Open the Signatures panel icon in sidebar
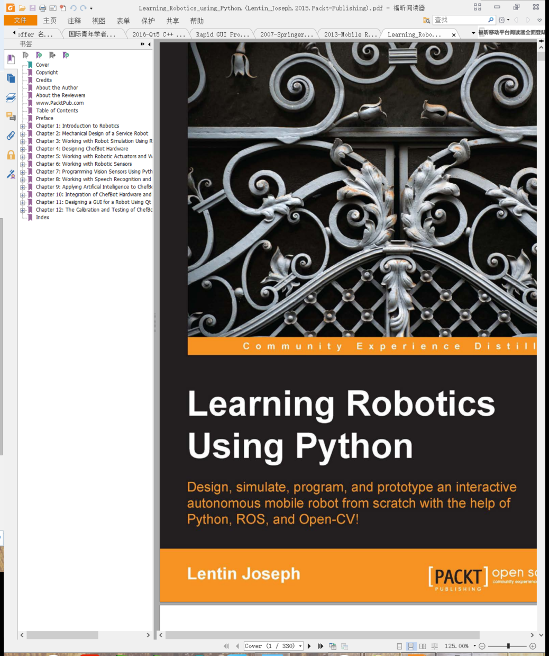549x656 pixels. (x=11, y=174)
